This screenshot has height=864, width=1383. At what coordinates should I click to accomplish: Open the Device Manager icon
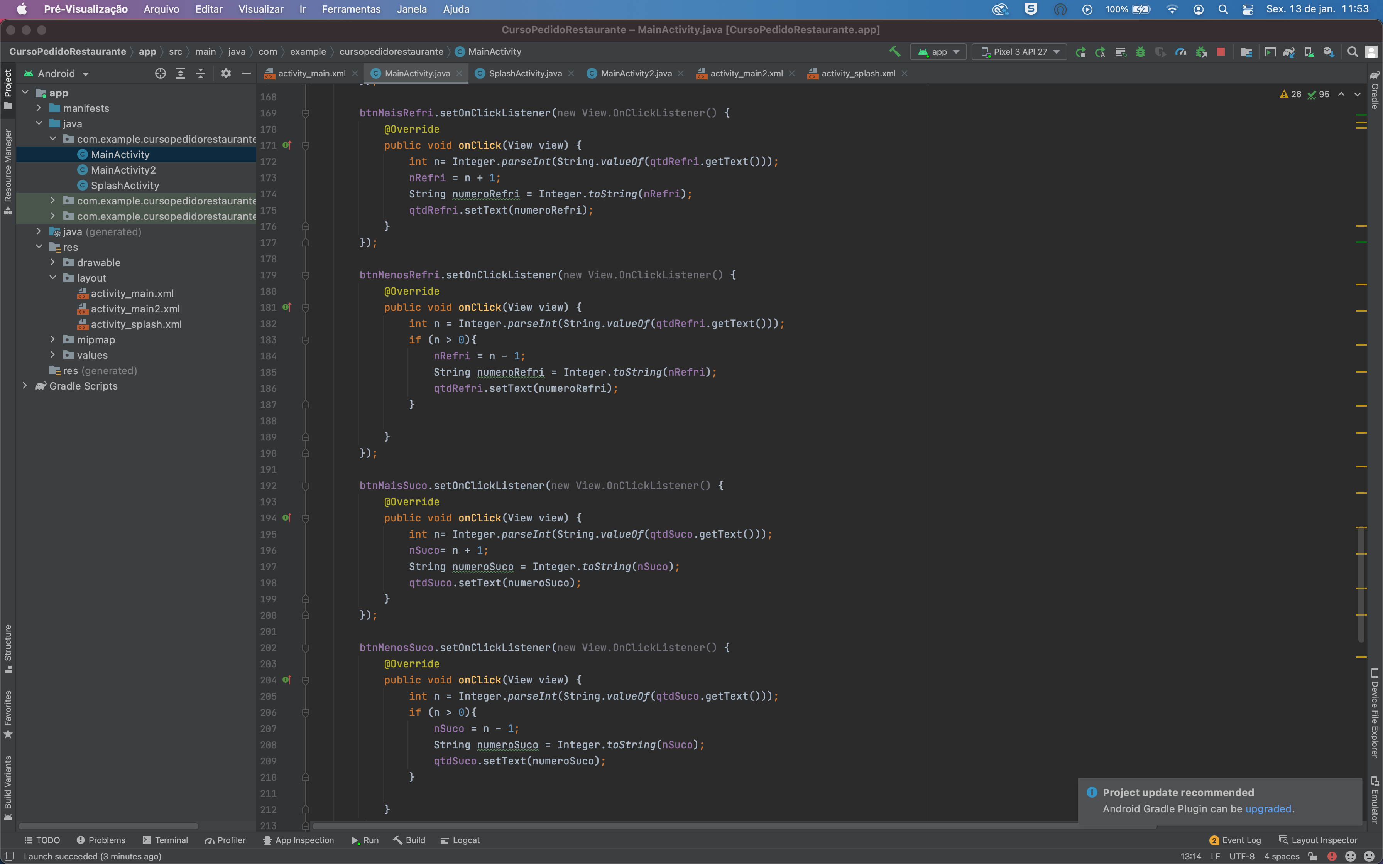pos(1309,52)
